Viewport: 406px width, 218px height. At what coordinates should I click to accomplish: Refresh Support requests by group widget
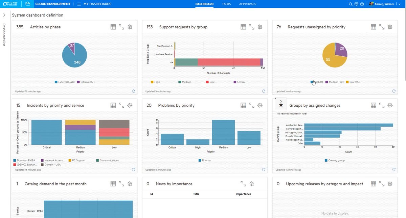point(264,91)
